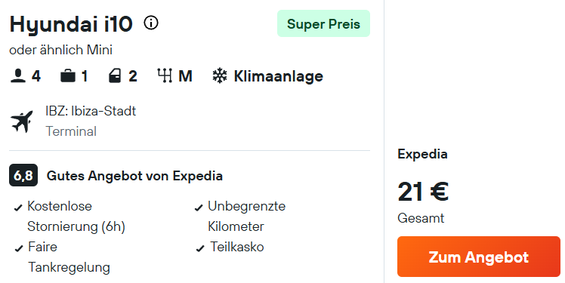This screenshot has width=565, height=283.
Task: Click Gutes Angebot von Expedia heading
Action: tap(134, 176)
